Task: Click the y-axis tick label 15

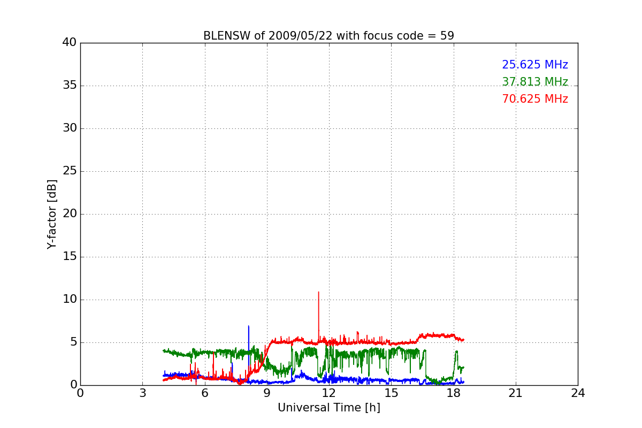Action: point(70,257)
